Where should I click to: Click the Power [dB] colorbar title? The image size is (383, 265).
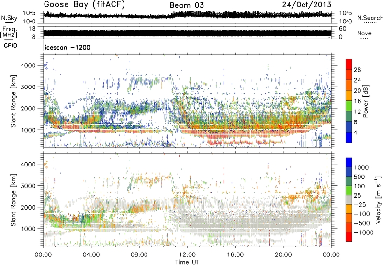point(366,101)
